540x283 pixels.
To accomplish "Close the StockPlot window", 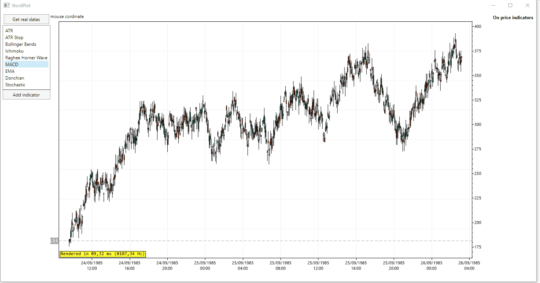I will coord(528,6).
